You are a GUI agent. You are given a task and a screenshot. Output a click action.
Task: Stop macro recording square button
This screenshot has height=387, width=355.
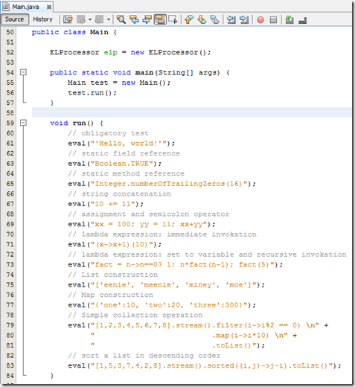click(273, 19)
